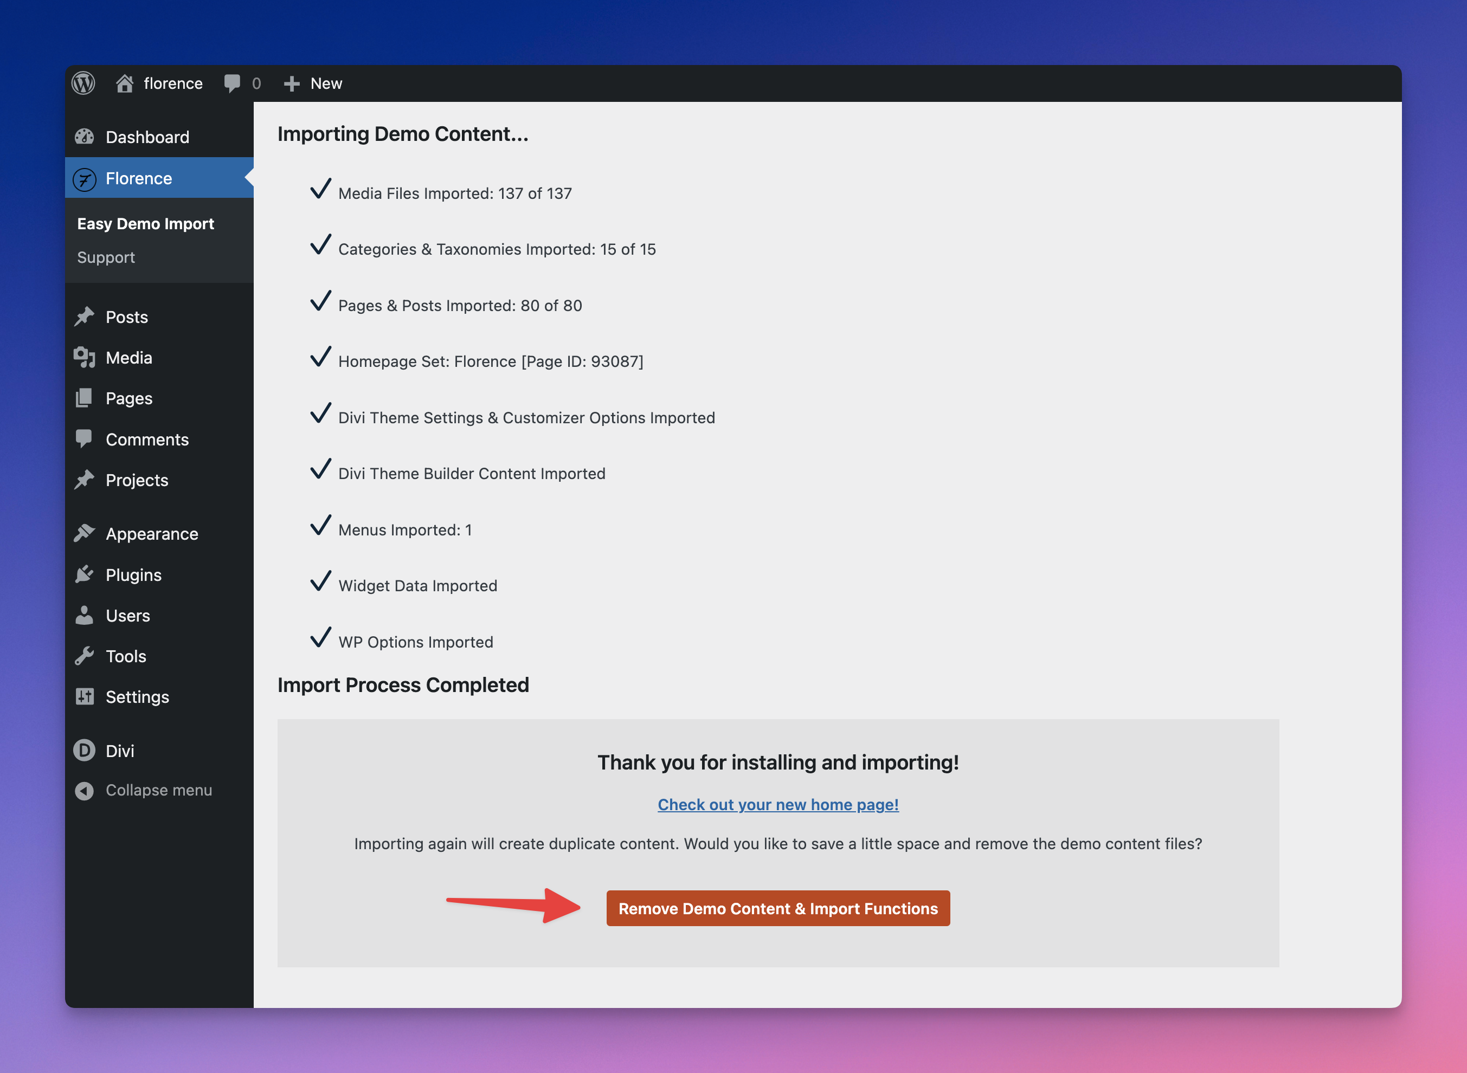The image size is (1467, 1073).
Task: Click the Florence theme logo icon
Action: tap(85, 179)
